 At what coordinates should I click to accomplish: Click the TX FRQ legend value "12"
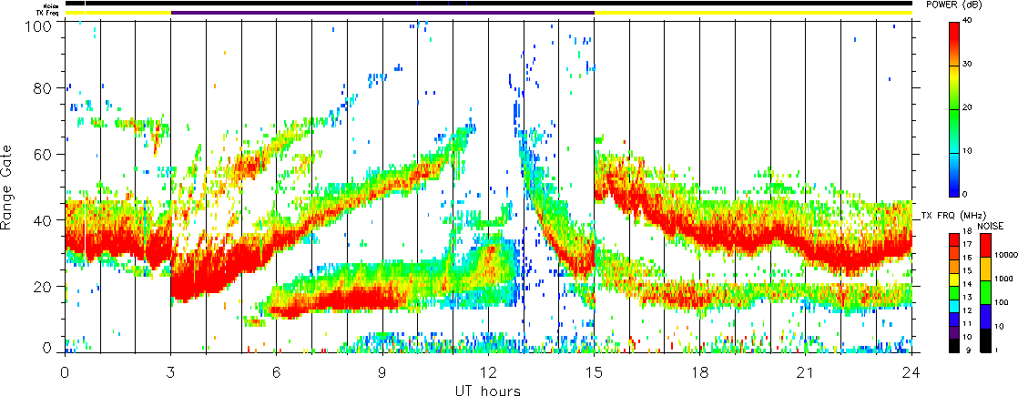967,310
